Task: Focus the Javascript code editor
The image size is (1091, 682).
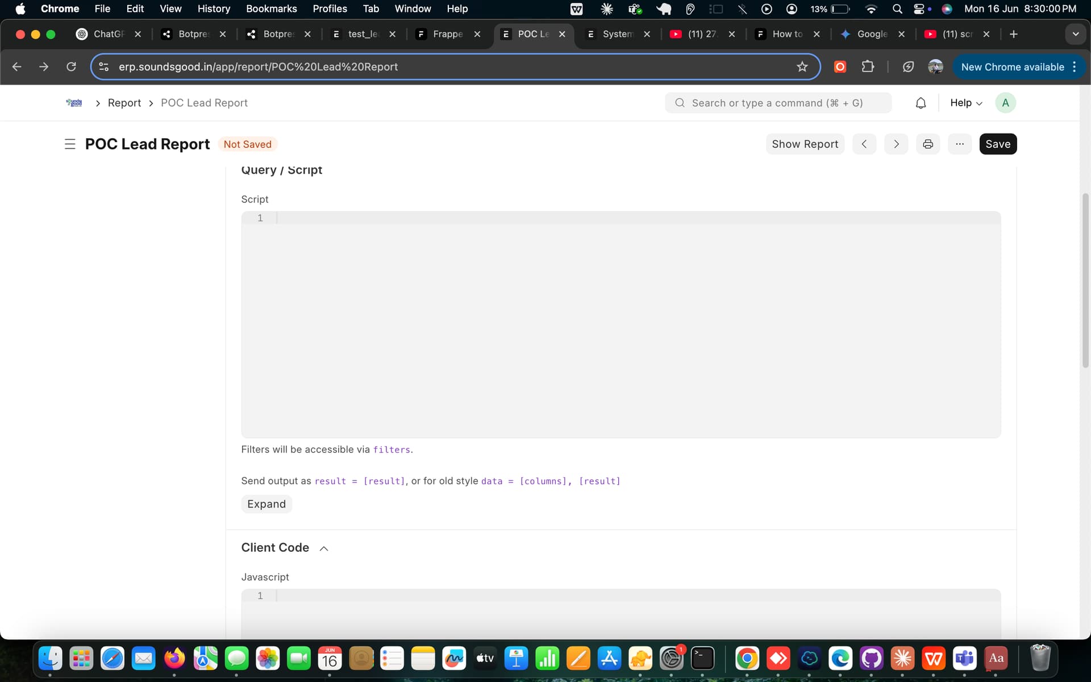Action: 621,614
